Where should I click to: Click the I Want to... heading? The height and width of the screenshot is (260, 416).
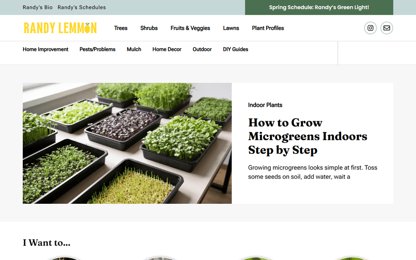click(47, 243)
